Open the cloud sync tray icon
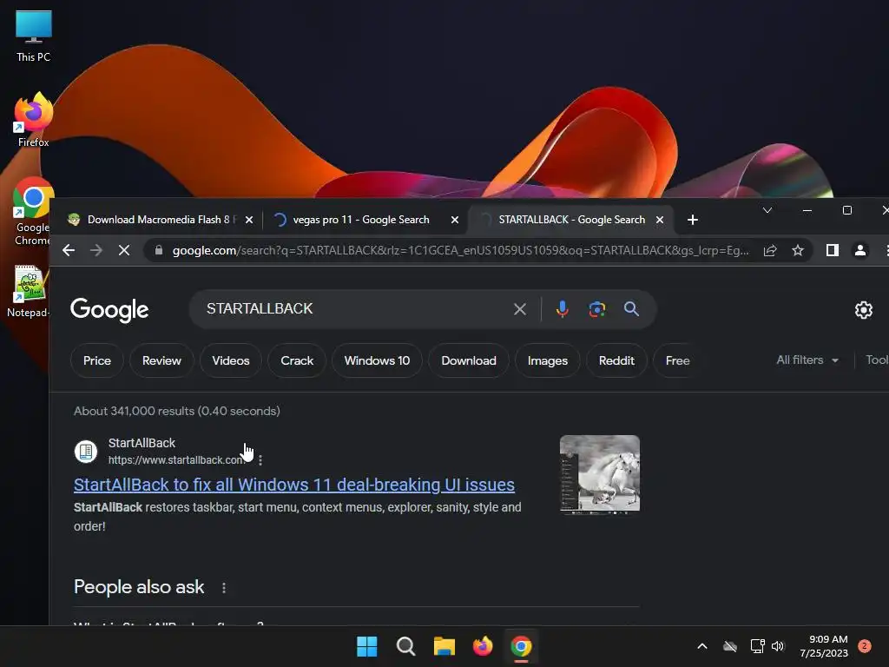 (x=730, y=646)
